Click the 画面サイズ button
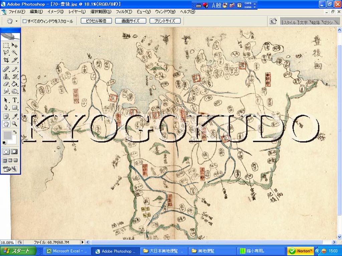342x256 pixels. point(131,21)
